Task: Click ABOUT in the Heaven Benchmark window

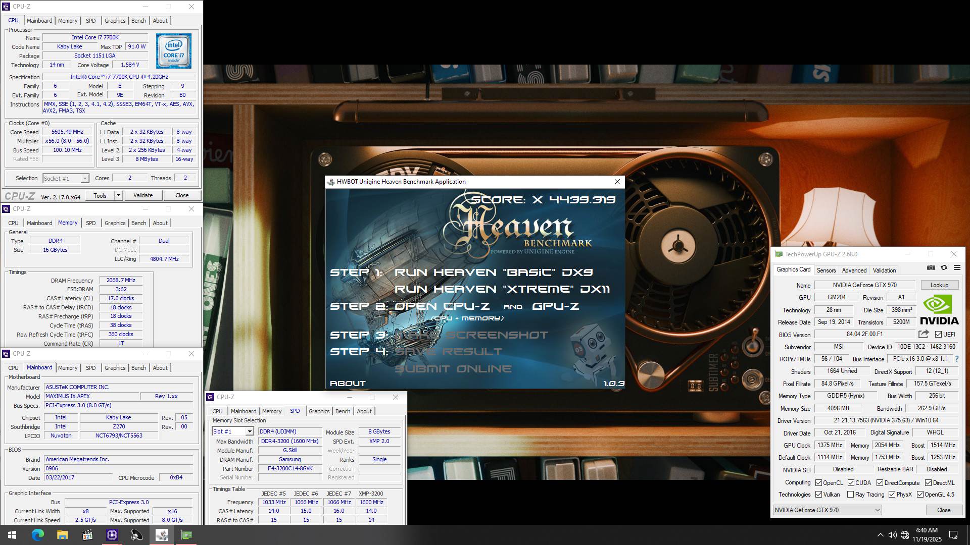Action: pos(348,384)
